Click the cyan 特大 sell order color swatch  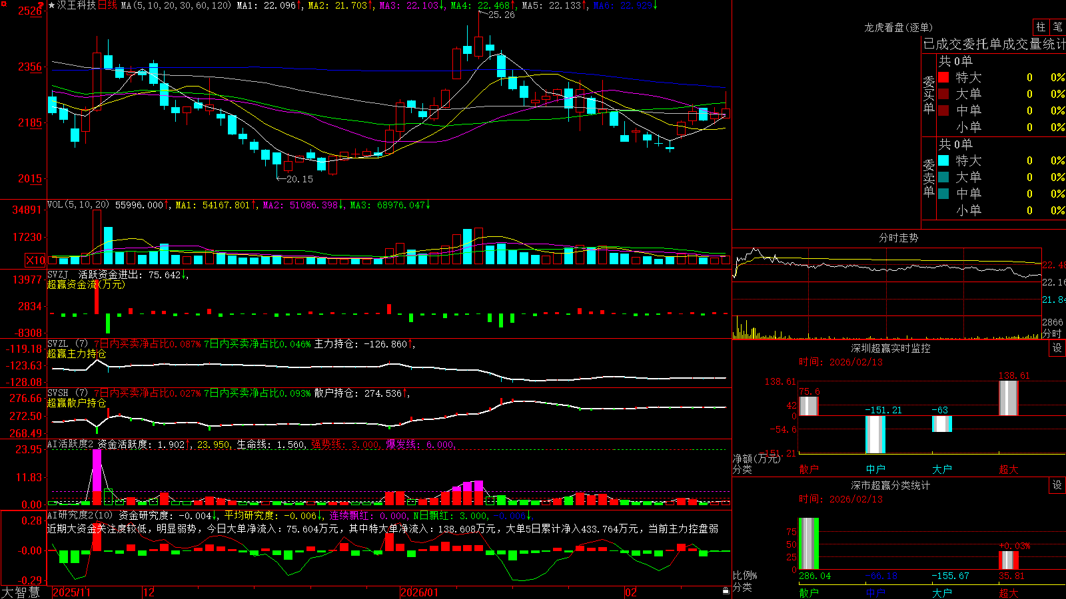943,160
